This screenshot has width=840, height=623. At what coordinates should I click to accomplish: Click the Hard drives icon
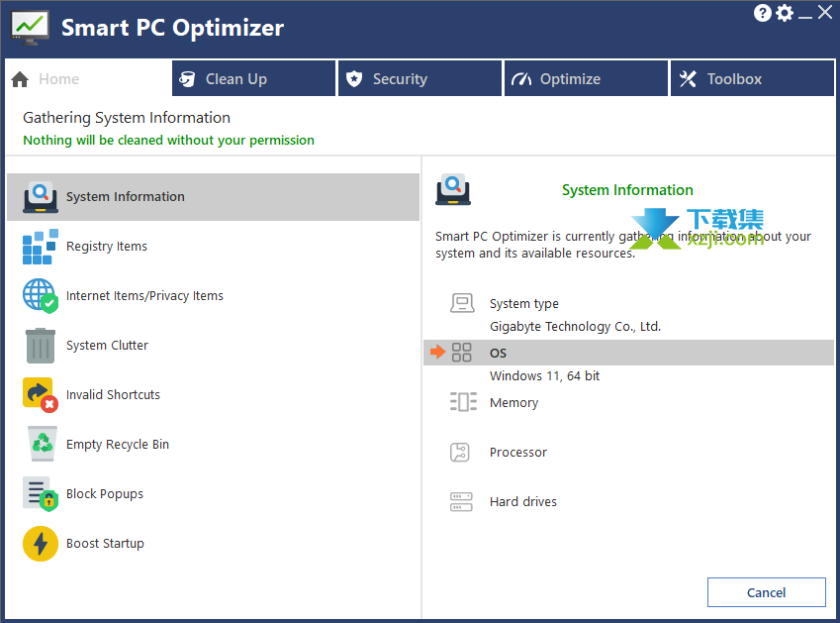[x=461, y=502]
